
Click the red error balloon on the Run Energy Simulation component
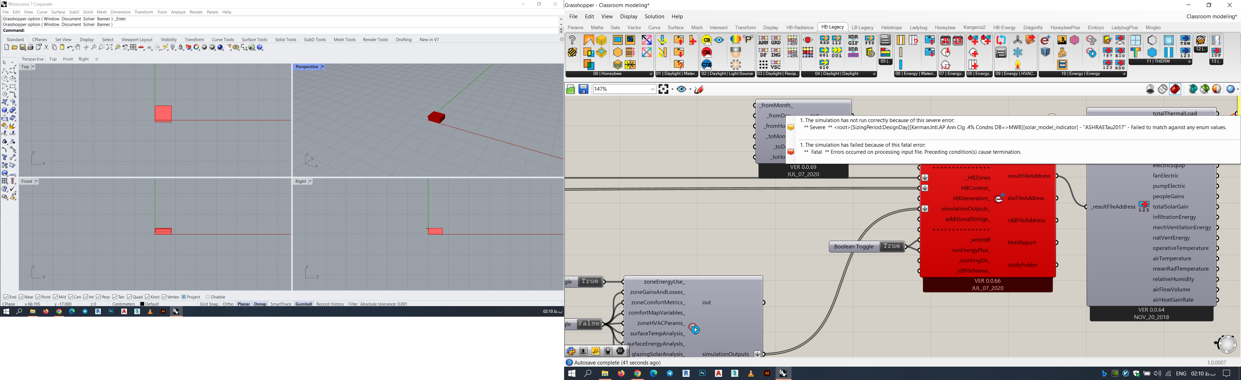[790, 152]
